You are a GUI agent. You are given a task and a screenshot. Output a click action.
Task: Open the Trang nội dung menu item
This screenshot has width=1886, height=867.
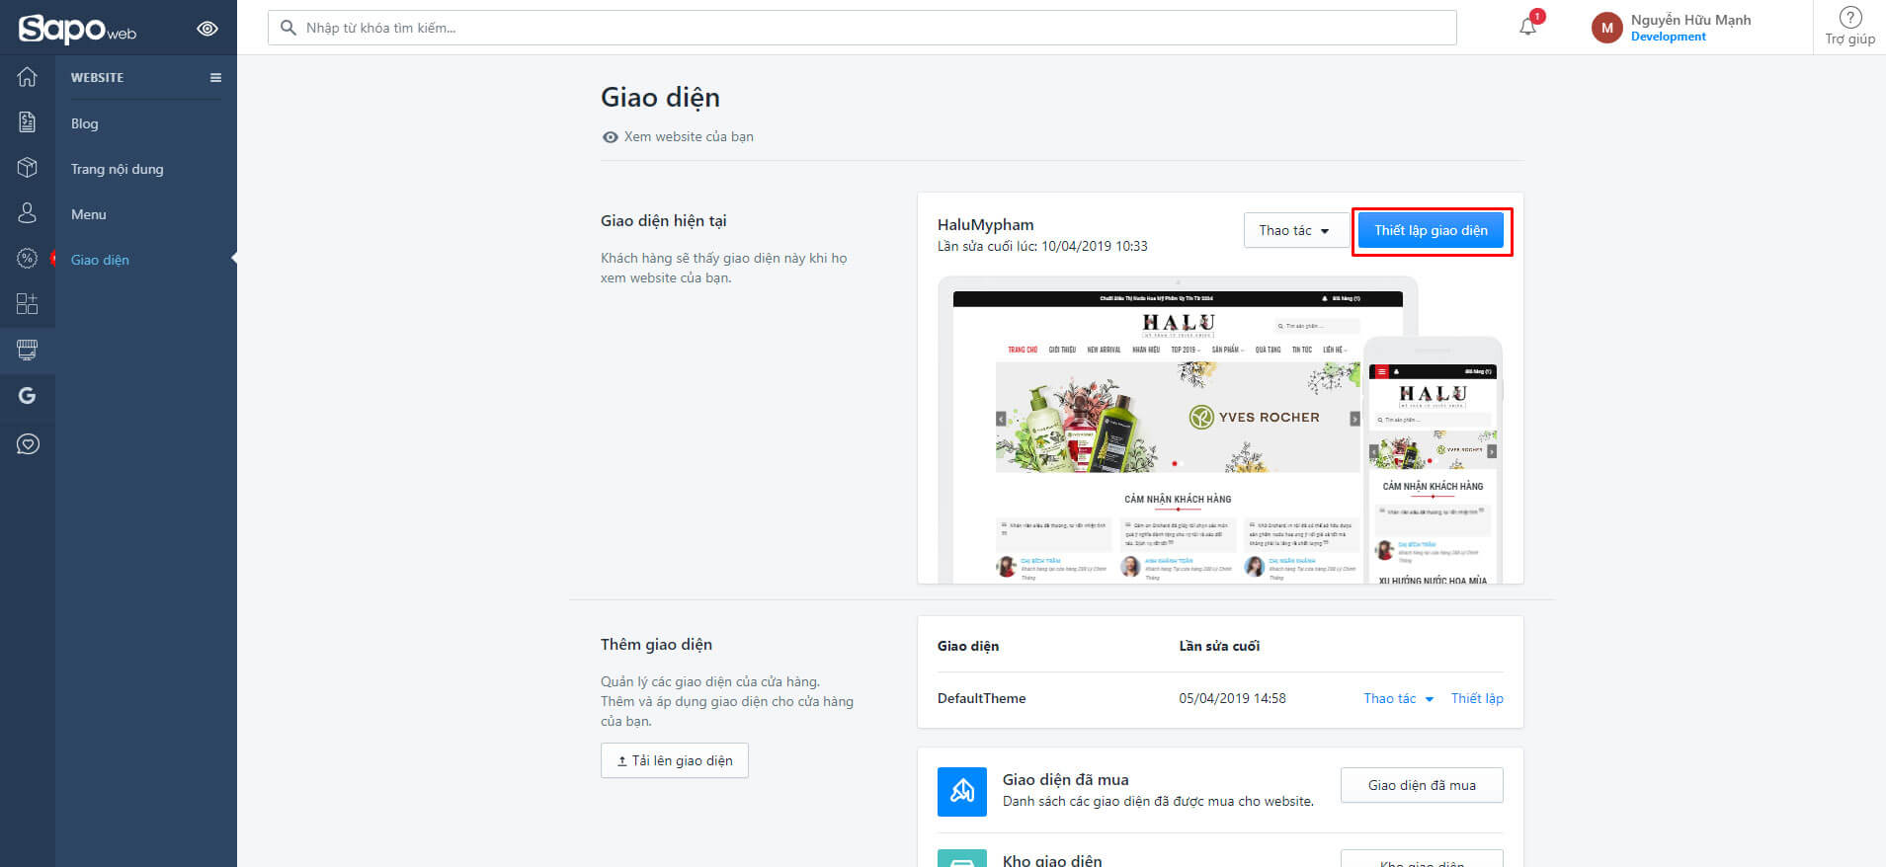[x=118, y=169]
